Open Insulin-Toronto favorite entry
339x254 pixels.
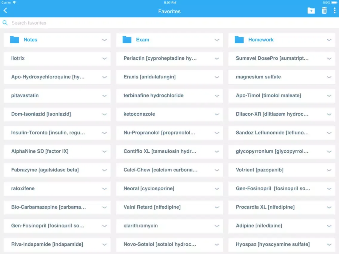click(57, 133)
